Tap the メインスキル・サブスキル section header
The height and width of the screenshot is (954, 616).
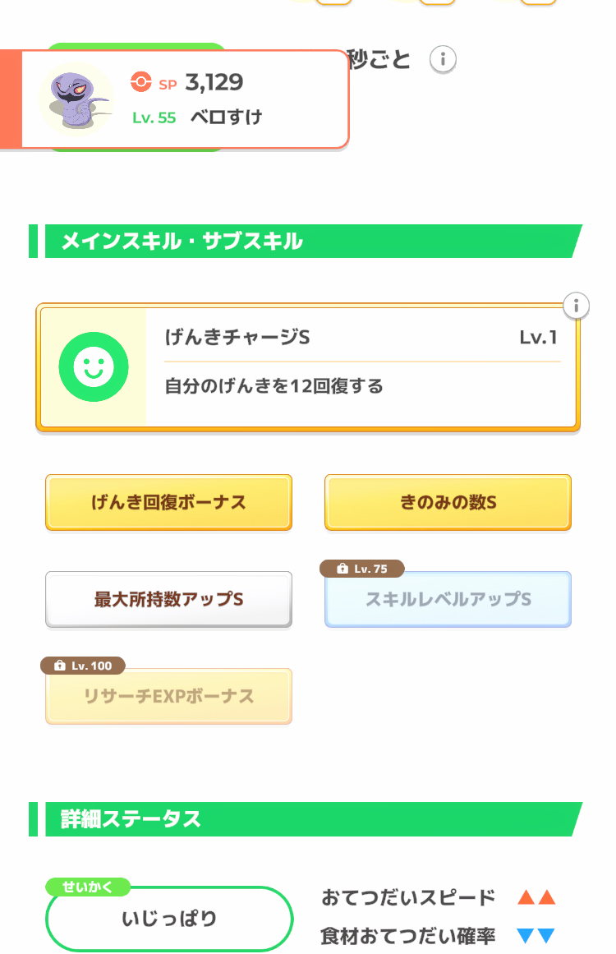coord(182,242)
